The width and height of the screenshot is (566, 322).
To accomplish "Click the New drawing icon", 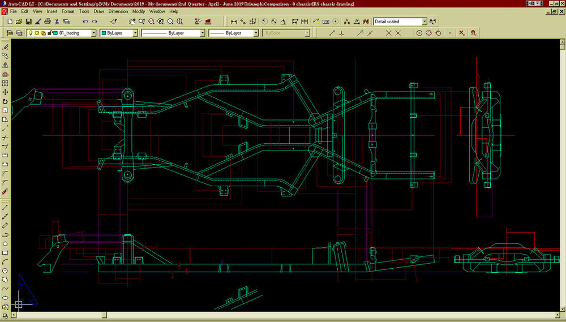I will (10, 22).
